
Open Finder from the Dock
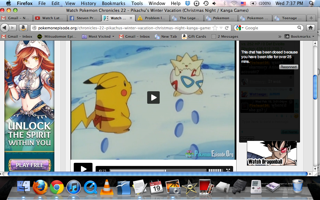pos(24,187)
